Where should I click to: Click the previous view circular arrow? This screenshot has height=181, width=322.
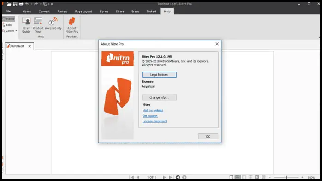(178, 177)
